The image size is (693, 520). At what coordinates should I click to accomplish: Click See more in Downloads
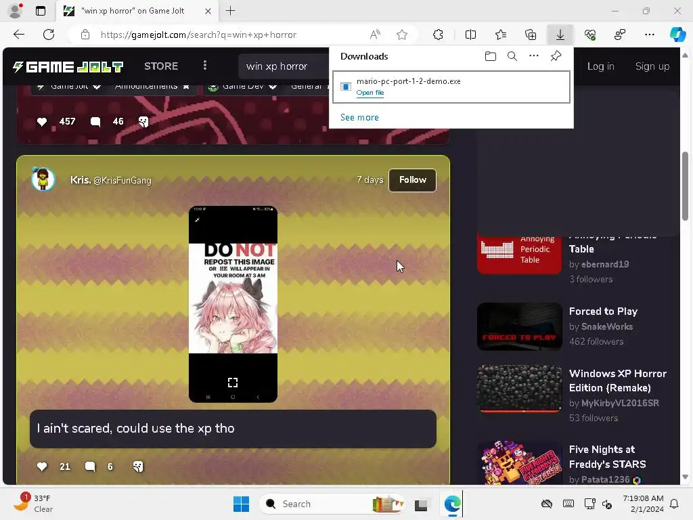[359, 117]
